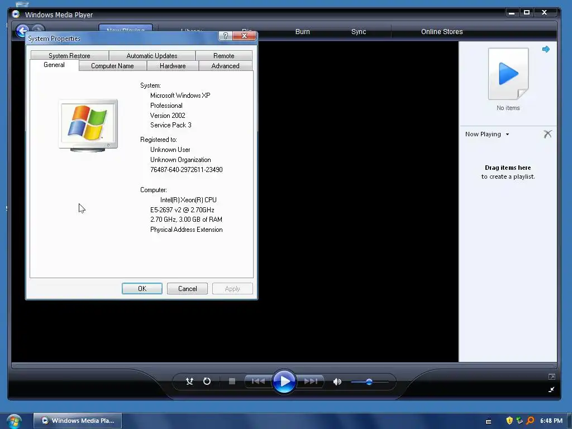
Task: Open the Hardware tab
Action: [173, 66]
